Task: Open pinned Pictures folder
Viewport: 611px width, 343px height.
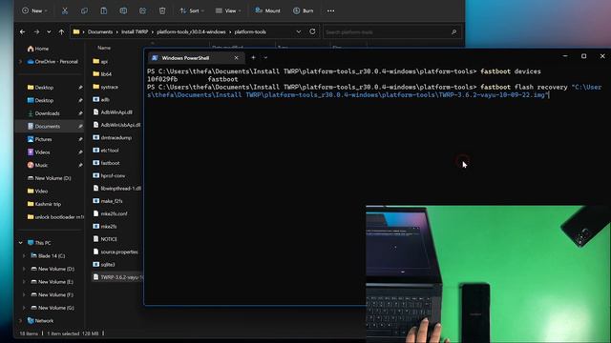Action: (x=43, y=139)
